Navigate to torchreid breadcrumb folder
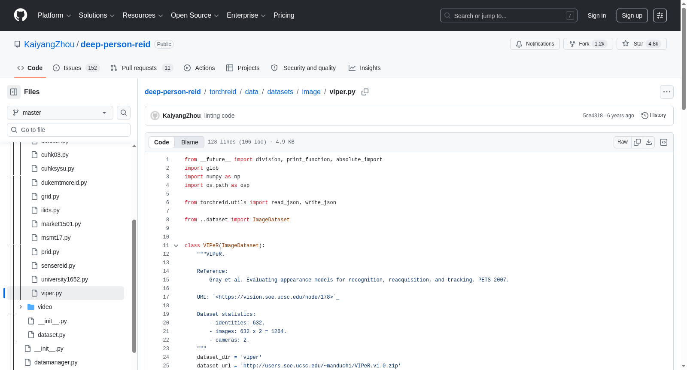The image size is (687, 370). tap(223, 92)
